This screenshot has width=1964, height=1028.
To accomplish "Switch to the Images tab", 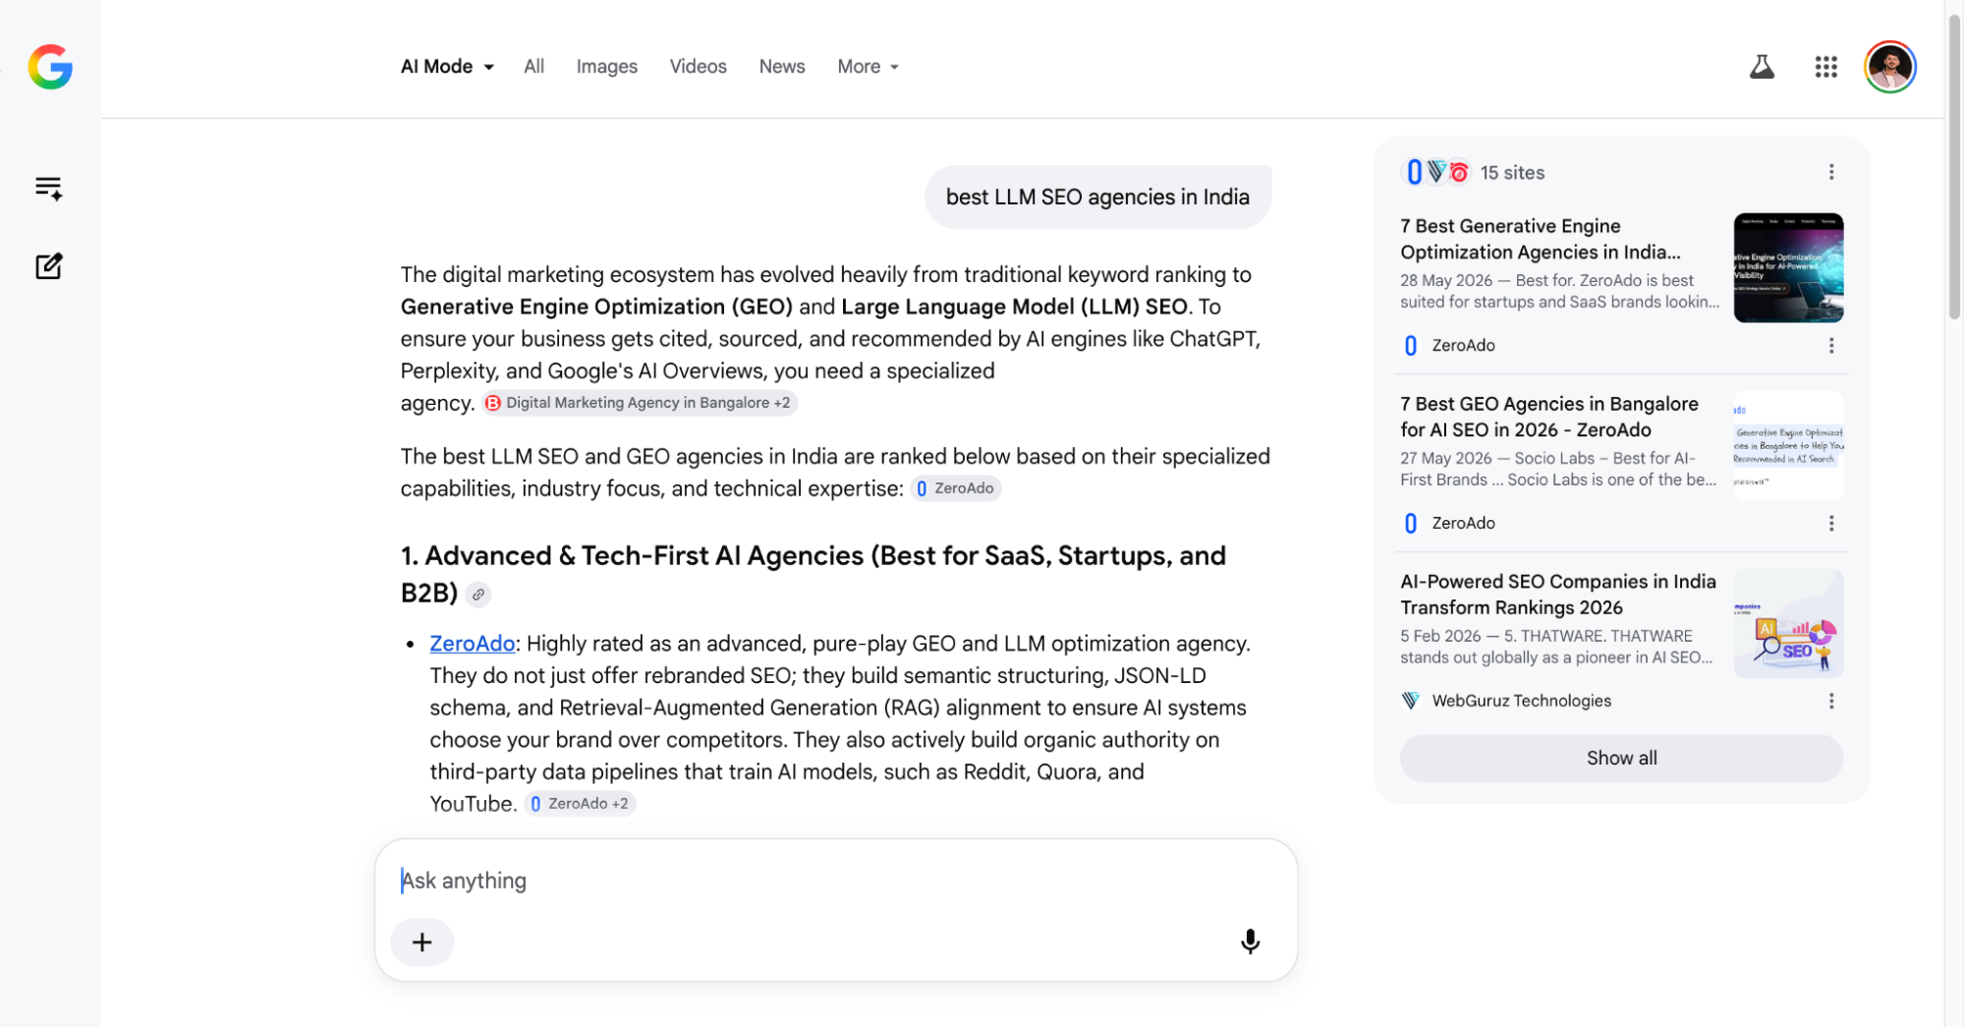I will tap(606, 67).
